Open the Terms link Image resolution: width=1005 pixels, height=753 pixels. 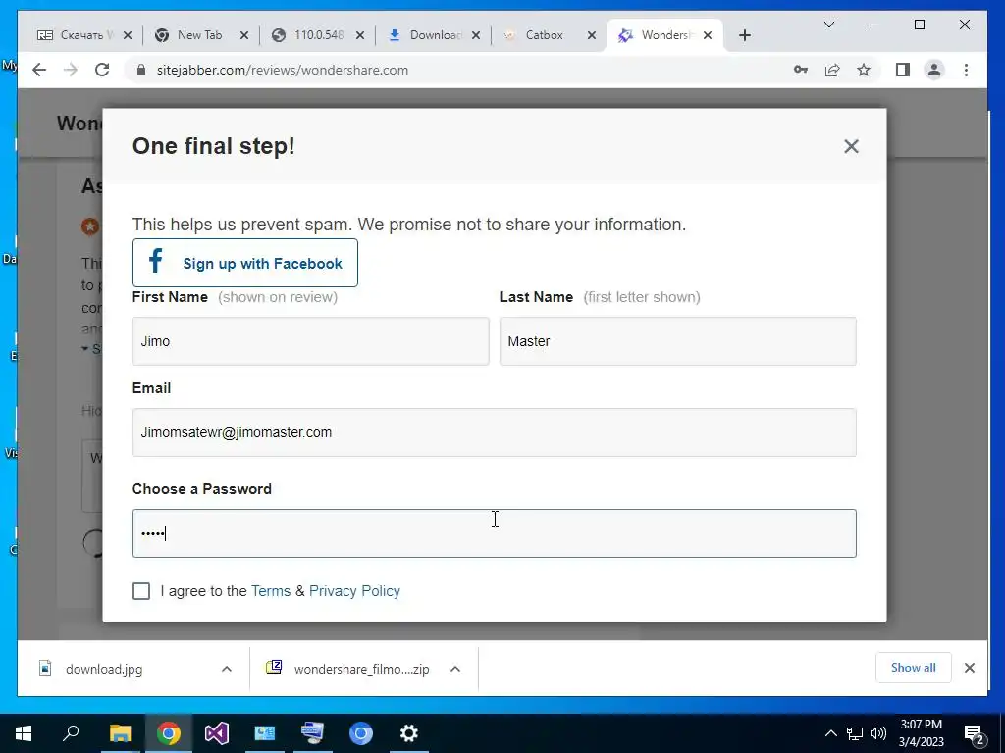tap(271, 591)
